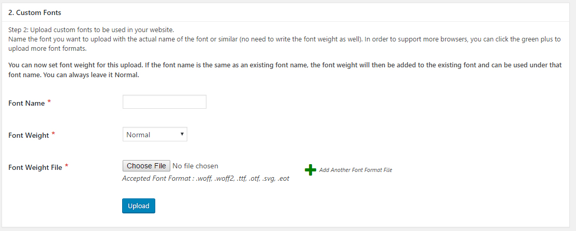Click the red asterisk beside Font Weight
The height and width of the screenshot is (231, 576).
tap(53, 134)
